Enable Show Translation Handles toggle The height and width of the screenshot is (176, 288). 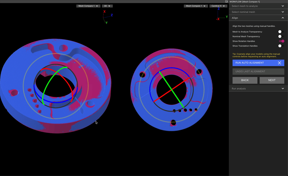(281, 46)
